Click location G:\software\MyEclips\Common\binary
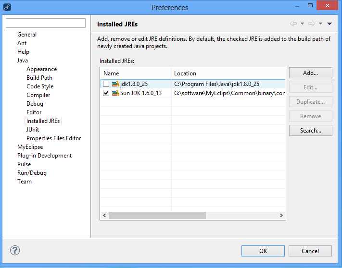Screen dimensions: 342x268 tap(229, 93)
